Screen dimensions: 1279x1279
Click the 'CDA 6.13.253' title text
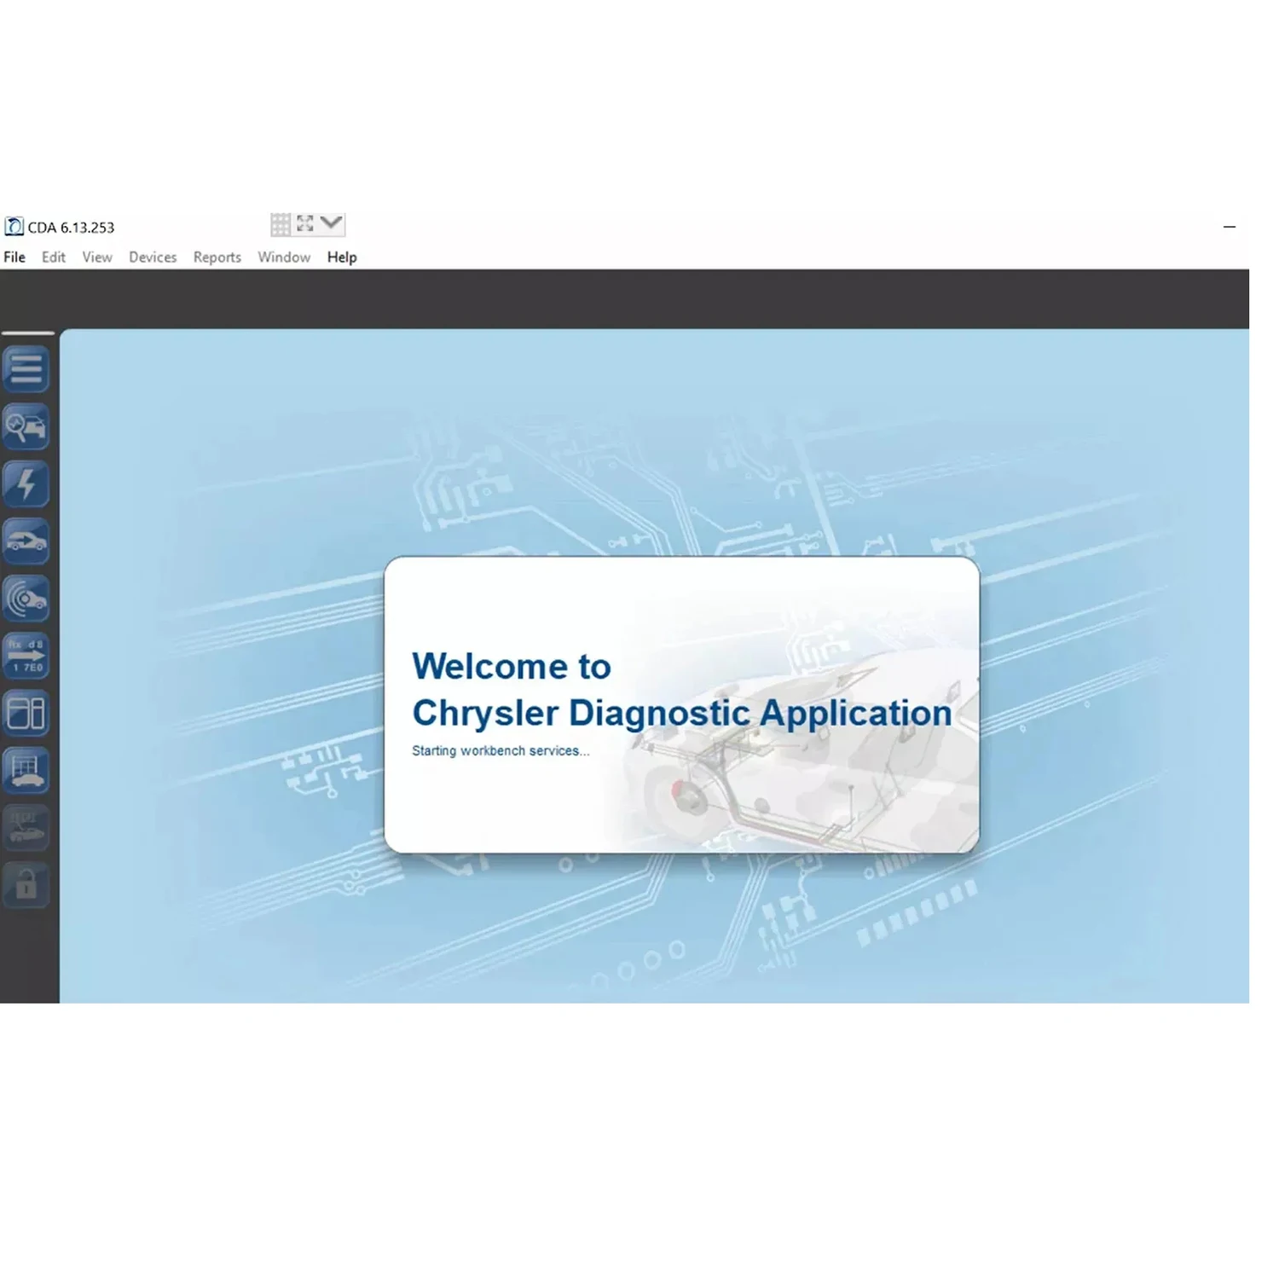pyautogui.click(x=71, y=228)
